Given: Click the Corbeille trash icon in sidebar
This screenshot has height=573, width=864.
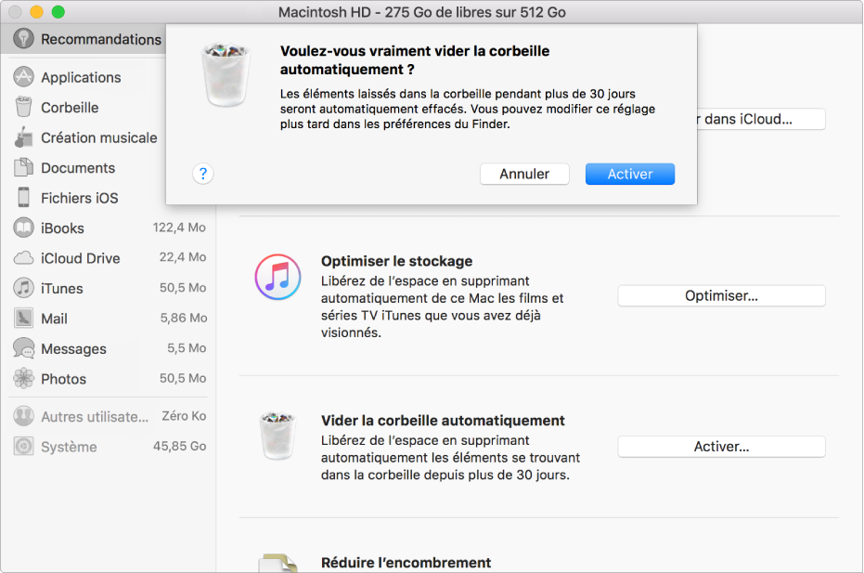Looking at the screenshot, I should [x=23, y=107].
